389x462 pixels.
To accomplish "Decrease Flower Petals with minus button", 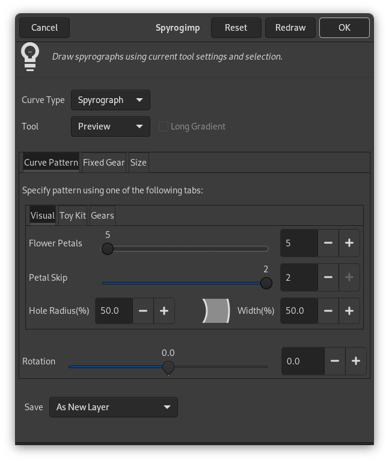I will (x=328, y=243).
